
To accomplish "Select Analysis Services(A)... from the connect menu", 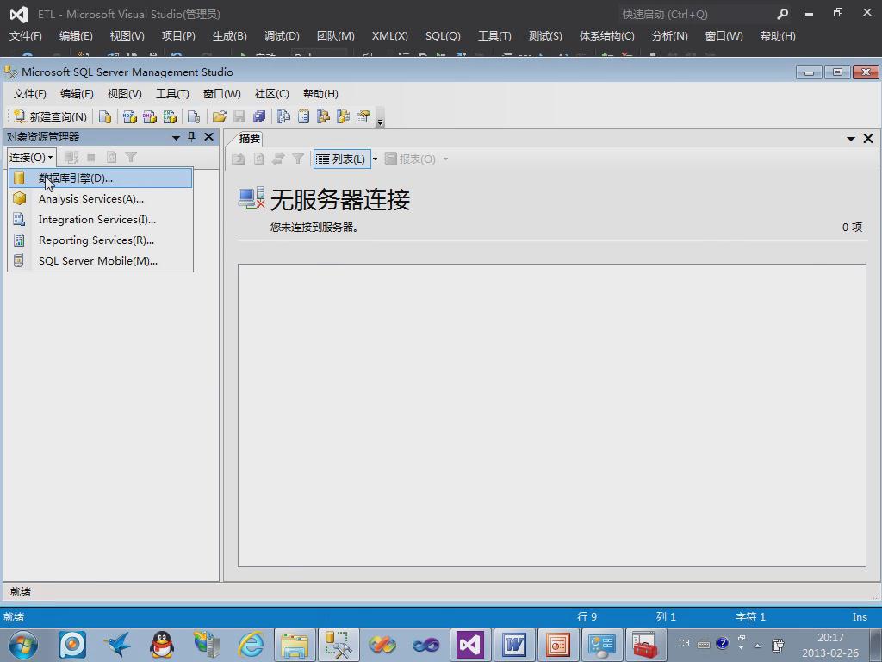I will tap(100, 199).
